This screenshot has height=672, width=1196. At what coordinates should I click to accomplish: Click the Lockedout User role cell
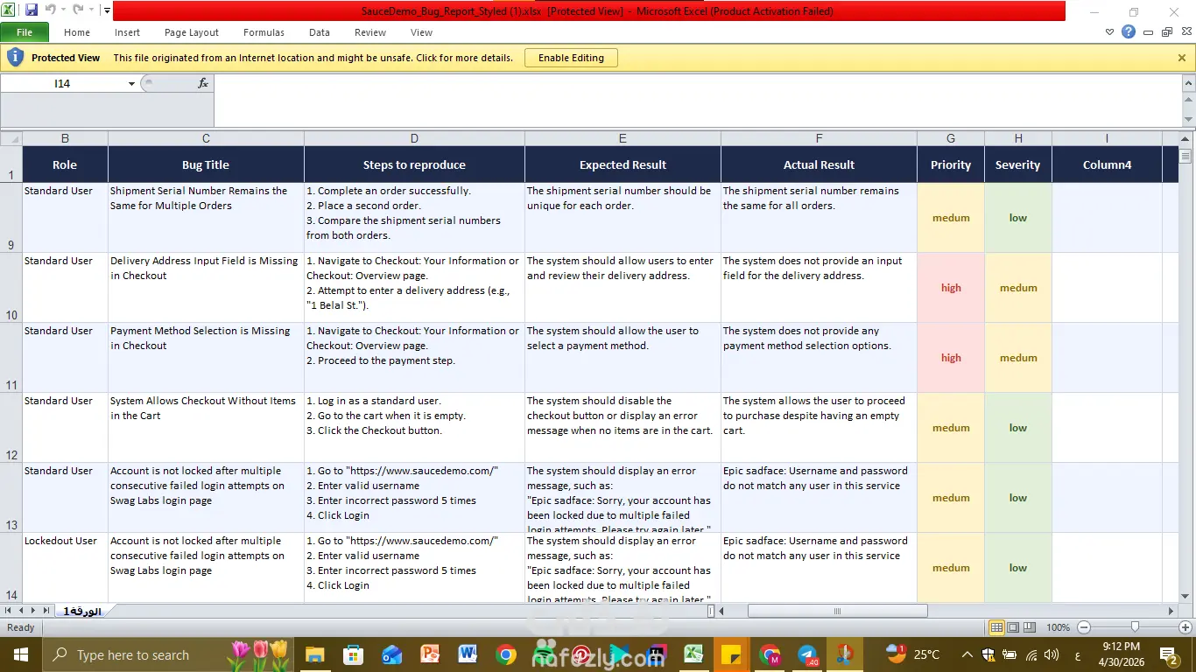(65, 568)
